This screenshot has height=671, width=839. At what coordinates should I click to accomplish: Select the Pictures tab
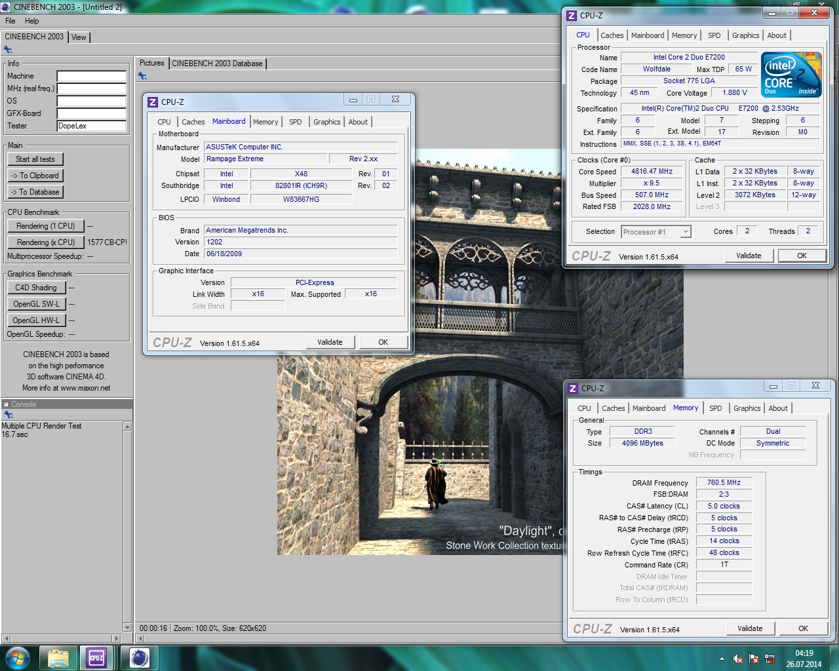click(x=152, y=63)
